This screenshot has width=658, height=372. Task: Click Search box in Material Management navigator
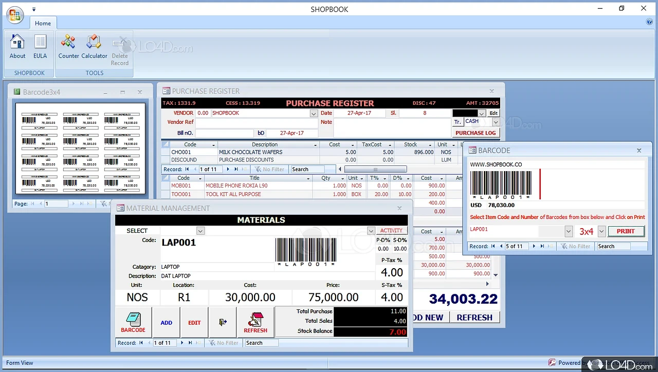tap(261, 343)
